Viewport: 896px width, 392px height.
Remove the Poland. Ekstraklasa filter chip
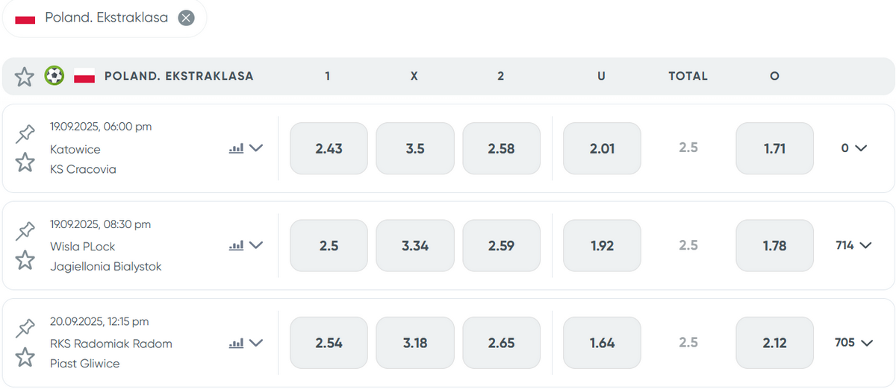pos(187,18)
